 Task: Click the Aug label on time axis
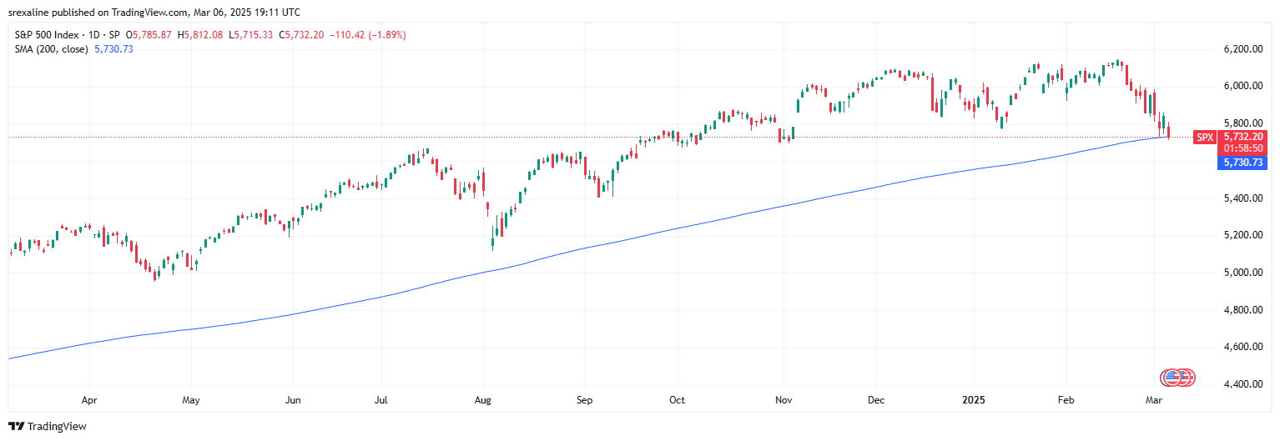[483, 400]
